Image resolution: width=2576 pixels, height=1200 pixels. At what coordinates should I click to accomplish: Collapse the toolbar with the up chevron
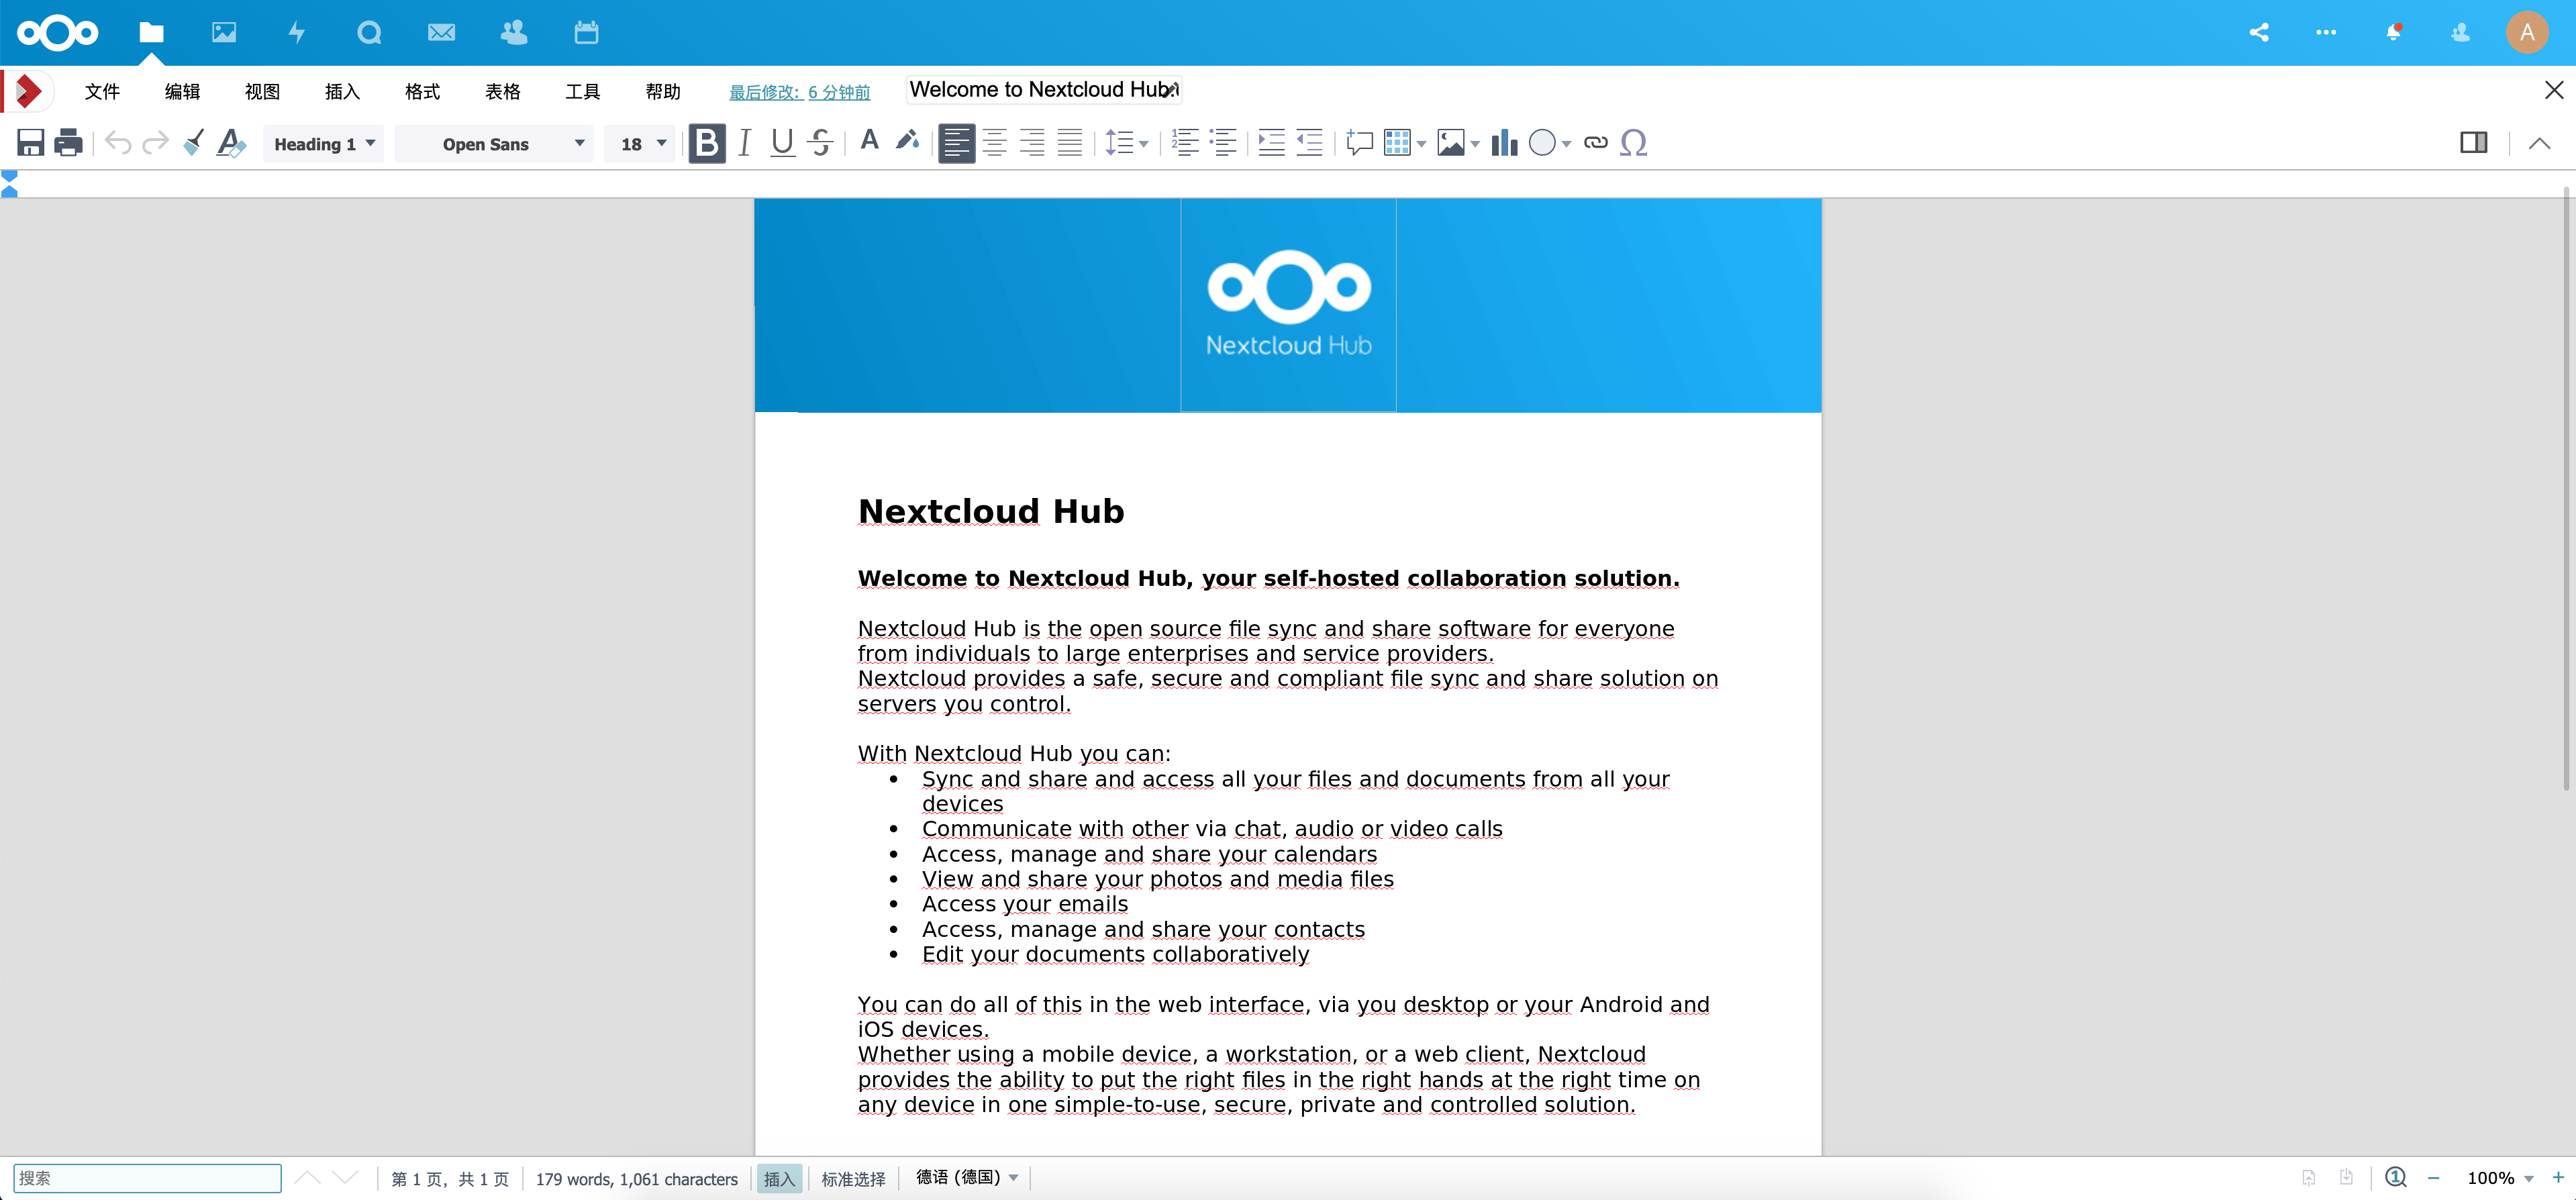(2539, 143)
